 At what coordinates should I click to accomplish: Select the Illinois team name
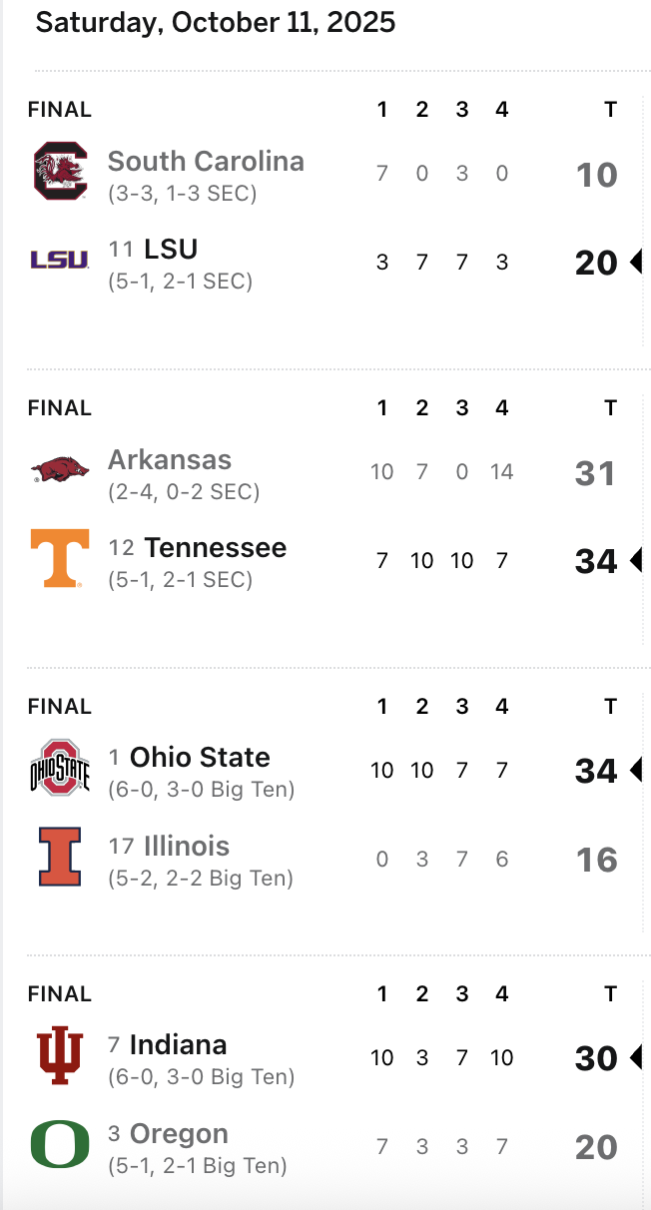click(187, 847)
